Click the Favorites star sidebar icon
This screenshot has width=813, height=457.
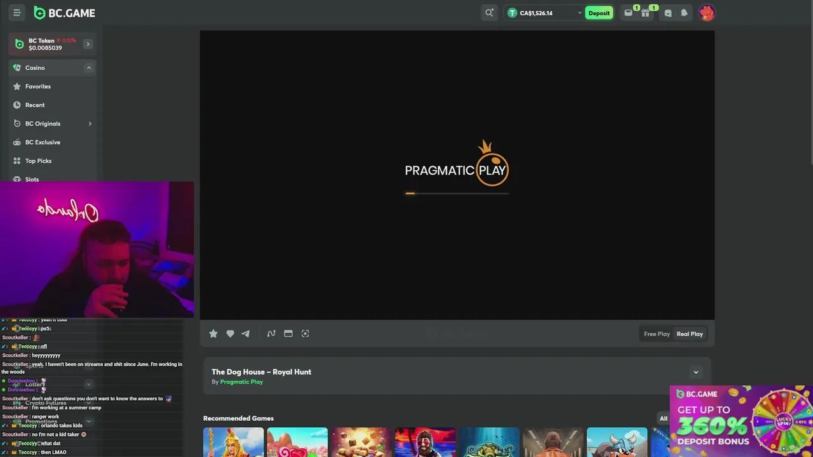point(17,86)
